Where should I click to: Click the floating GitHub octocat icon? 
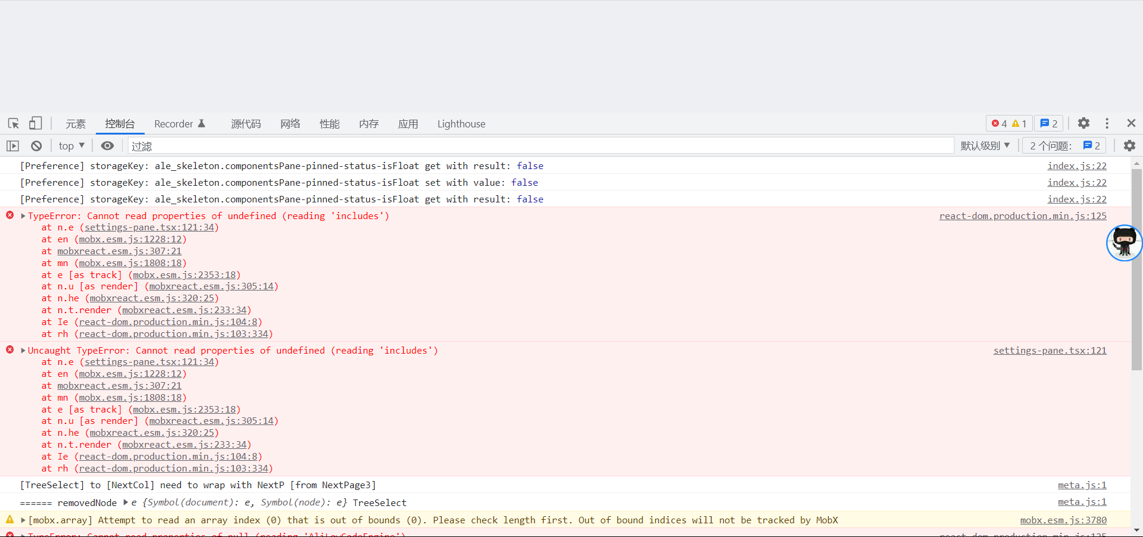(x=1124, y=243)
